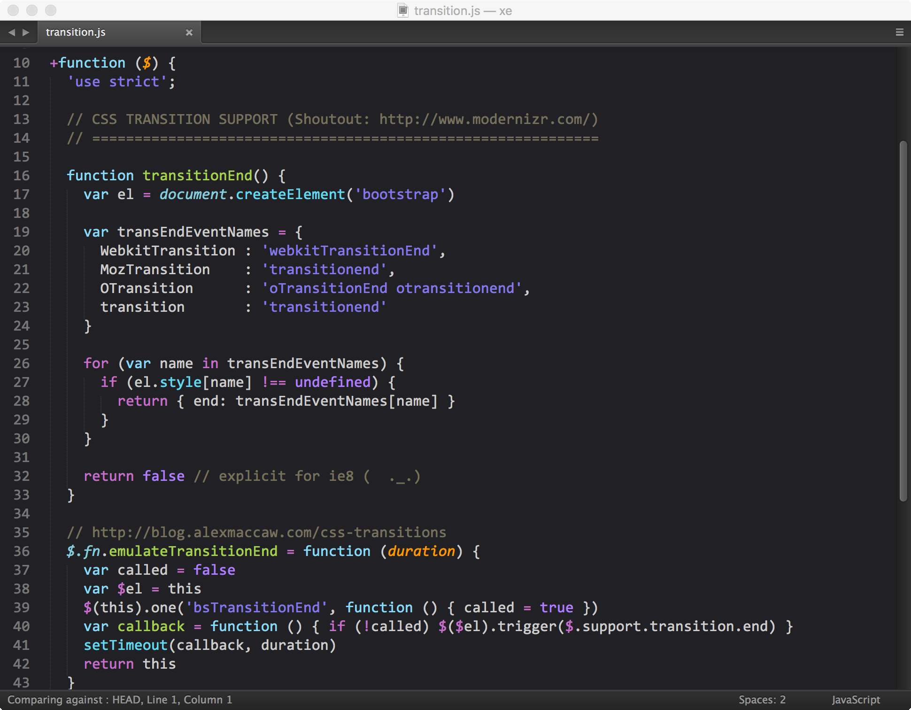Click 'MozTransition' property key
Screen dimensions: 911x710
(155, 270)
